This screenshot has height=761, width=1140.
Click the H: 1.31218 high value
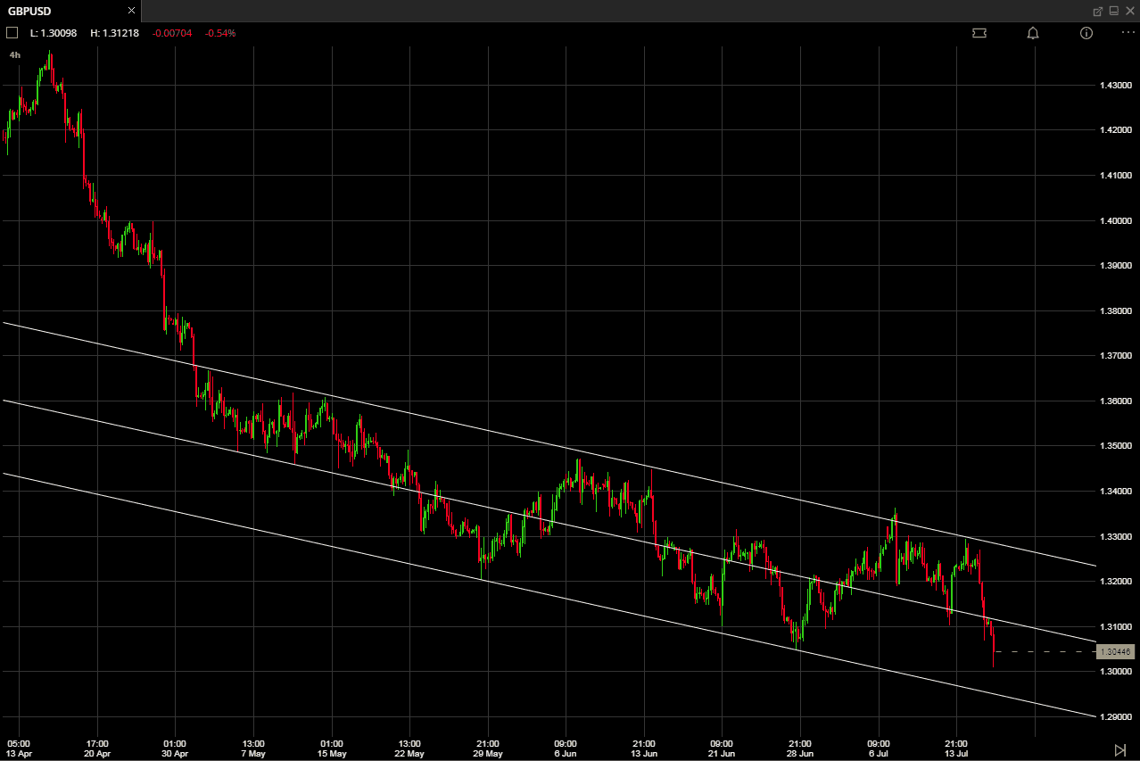click(x=114, y=33)
